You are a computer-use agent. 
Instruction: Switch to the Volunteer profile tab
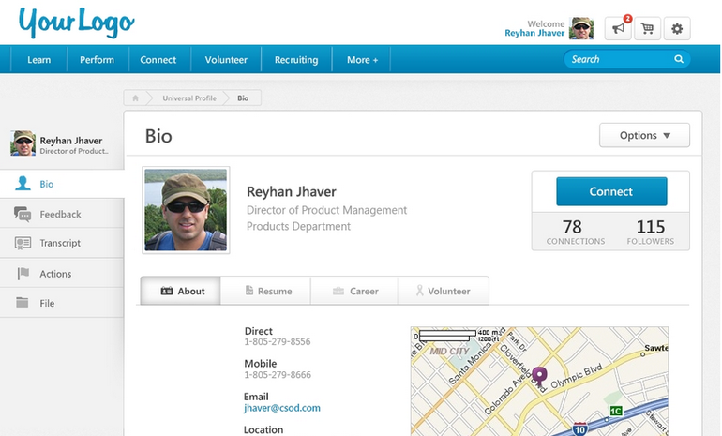click(443, 291)
